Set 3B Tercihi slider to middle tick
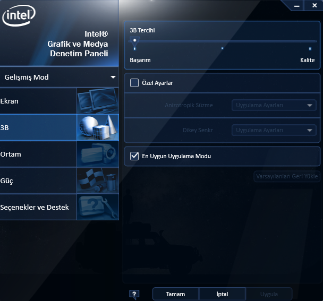The image size is (323, 301). coord(222,48)
